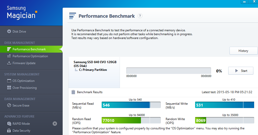Click the Benchmark Results heading
The width and height of the screenshot is (258, 135).
(90, 92)
